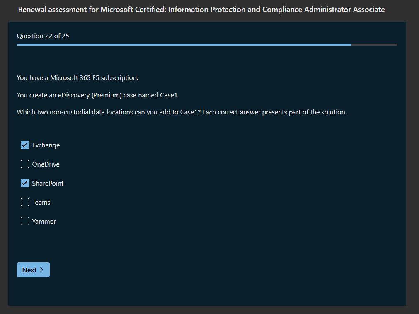The image size is (419, 314).
Task: Click the OneDrive answer label text
Action: [46, 164]
